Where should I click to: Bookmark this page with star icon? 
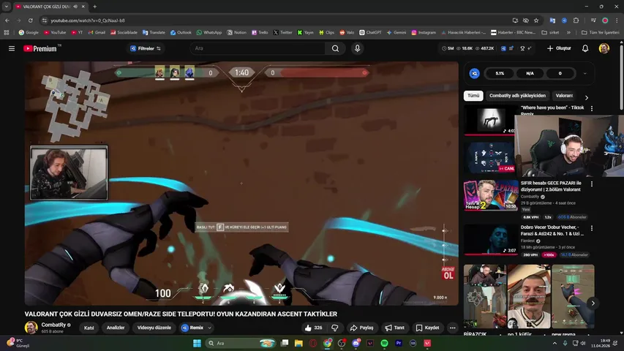(536, 20)
